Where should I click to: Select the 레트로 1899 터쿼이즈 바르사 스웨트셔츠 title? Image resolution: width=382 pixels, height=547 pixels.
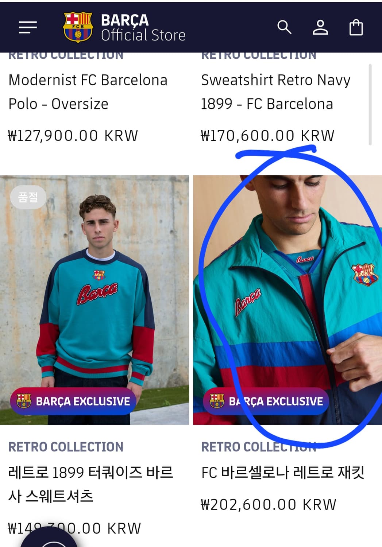(90, 484)
